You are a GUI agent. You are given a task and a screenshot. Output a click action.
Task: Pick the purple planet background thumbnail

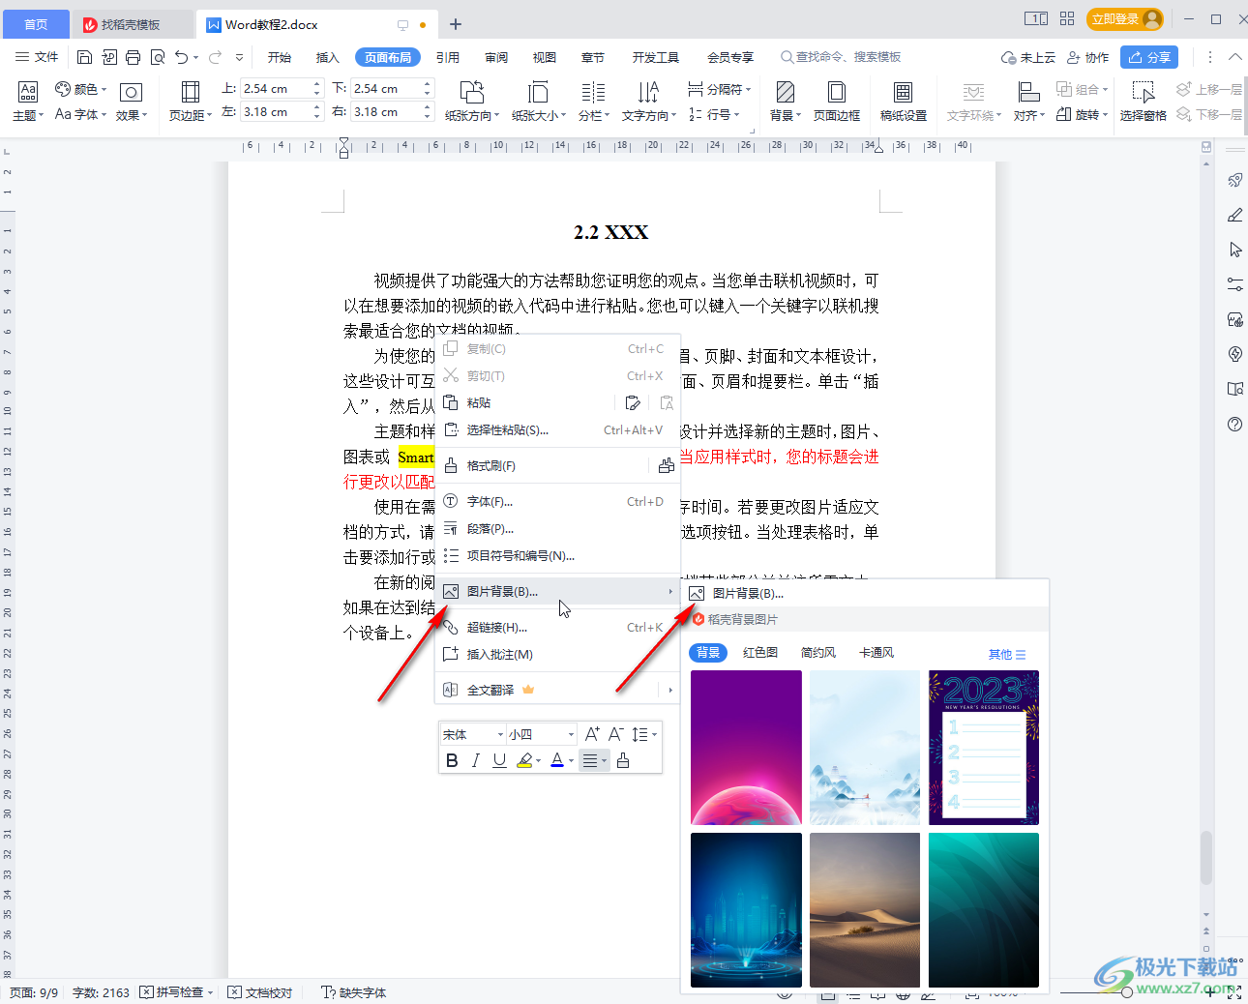[x=746, y=748]
